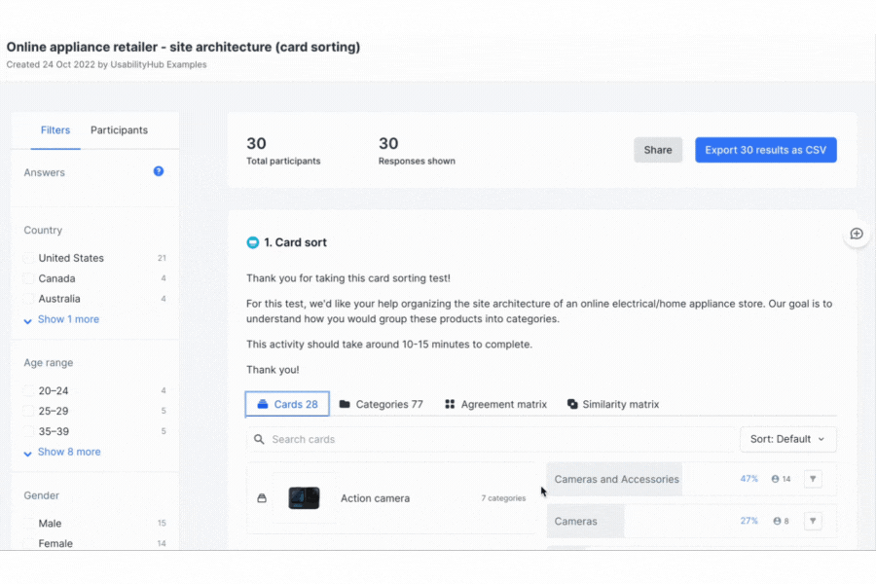The image size is (876, 584).
Task: Tick the 20–24 age range checkbox
Action: pos(29,390)
